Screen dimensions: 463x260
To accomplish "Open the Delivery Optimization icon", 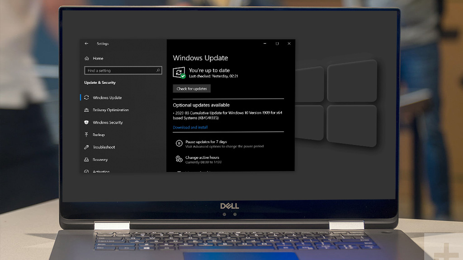I will (86, 110).
